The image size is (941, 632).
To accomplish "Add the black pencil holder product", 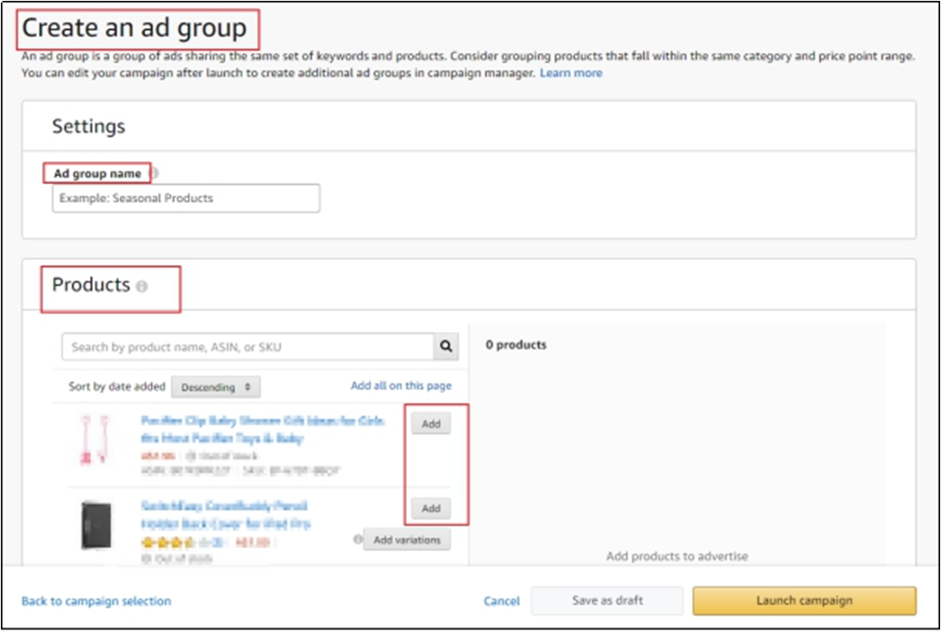I will (431, 509).
